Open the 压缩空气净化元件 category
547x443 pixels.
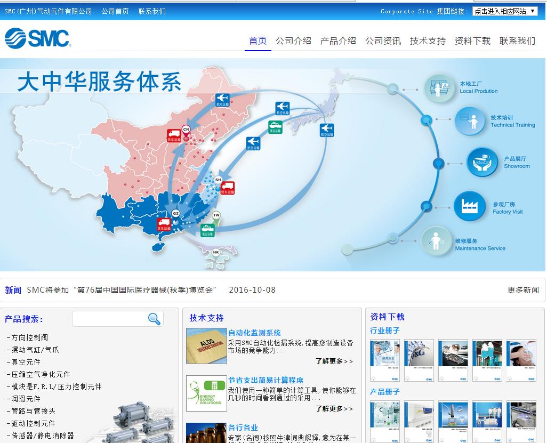pos(38,374)
